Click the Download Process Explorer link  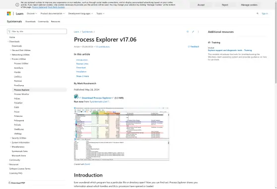tap(97, 98)
